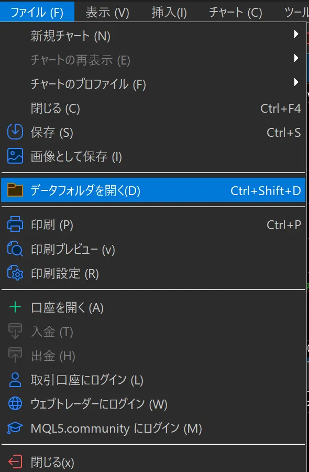Click the folder icon for データフォルダを開く
The image size is (309, 472).
pos(16,190)
